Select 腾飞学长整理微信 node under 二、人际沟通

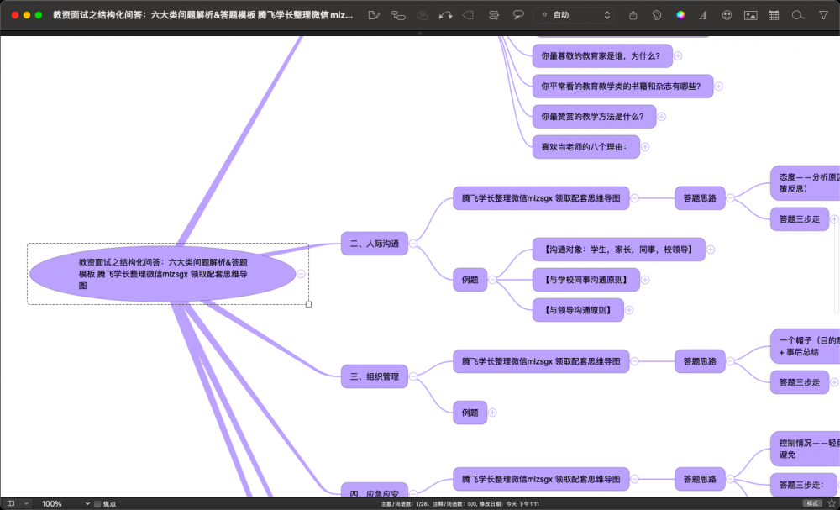541,197
